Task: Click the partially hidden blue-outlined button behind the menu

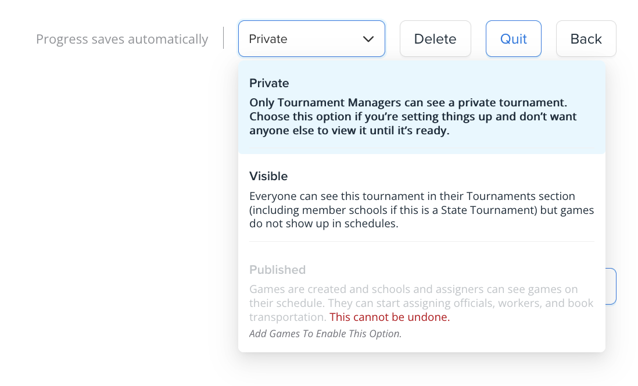Action: [611, 286]
